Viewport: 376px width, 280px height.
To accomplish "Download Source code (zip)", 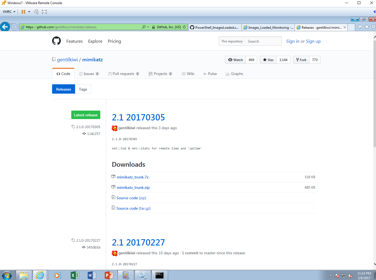I will coord(131,198).
